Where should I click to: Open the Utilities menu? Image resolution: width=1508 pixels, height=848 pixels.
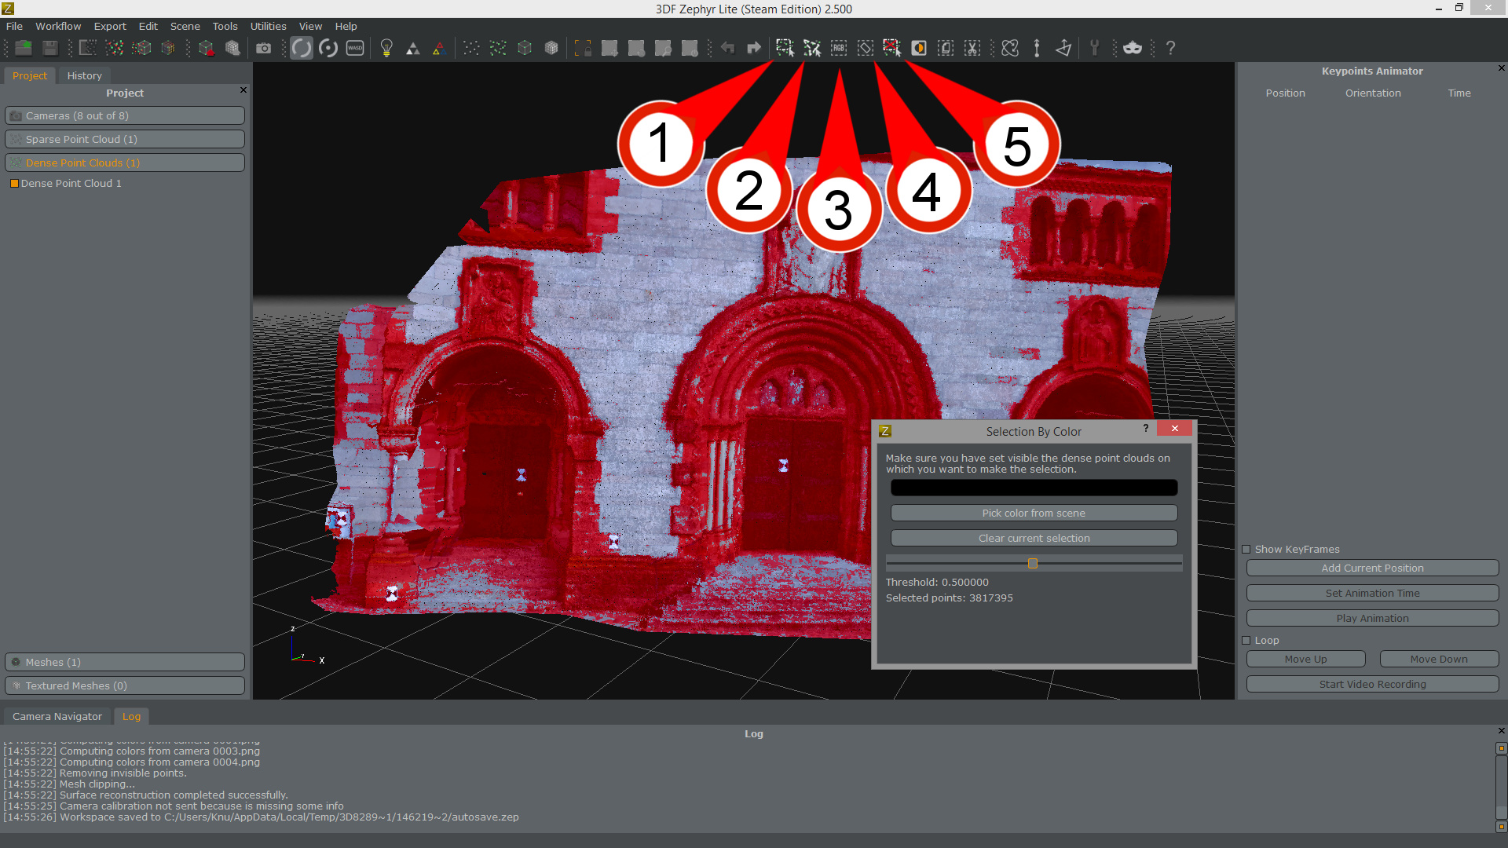269,26
